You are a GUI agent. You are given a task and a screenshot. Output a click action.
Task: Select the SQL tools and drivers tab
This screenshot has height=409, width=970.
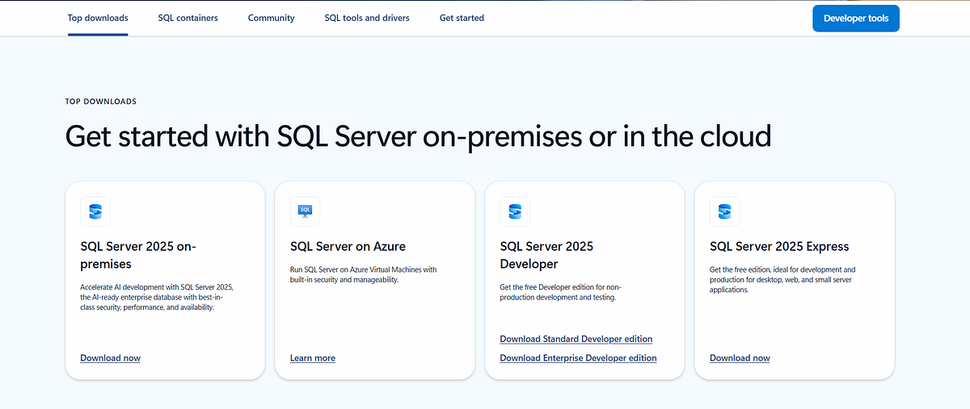[x=367, y=18]
